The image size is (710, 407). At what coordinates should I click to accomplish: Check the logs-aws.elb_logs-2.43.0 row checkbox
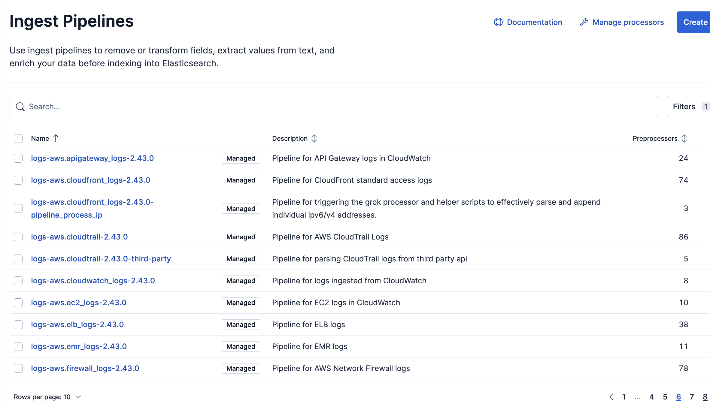(18, 324)
